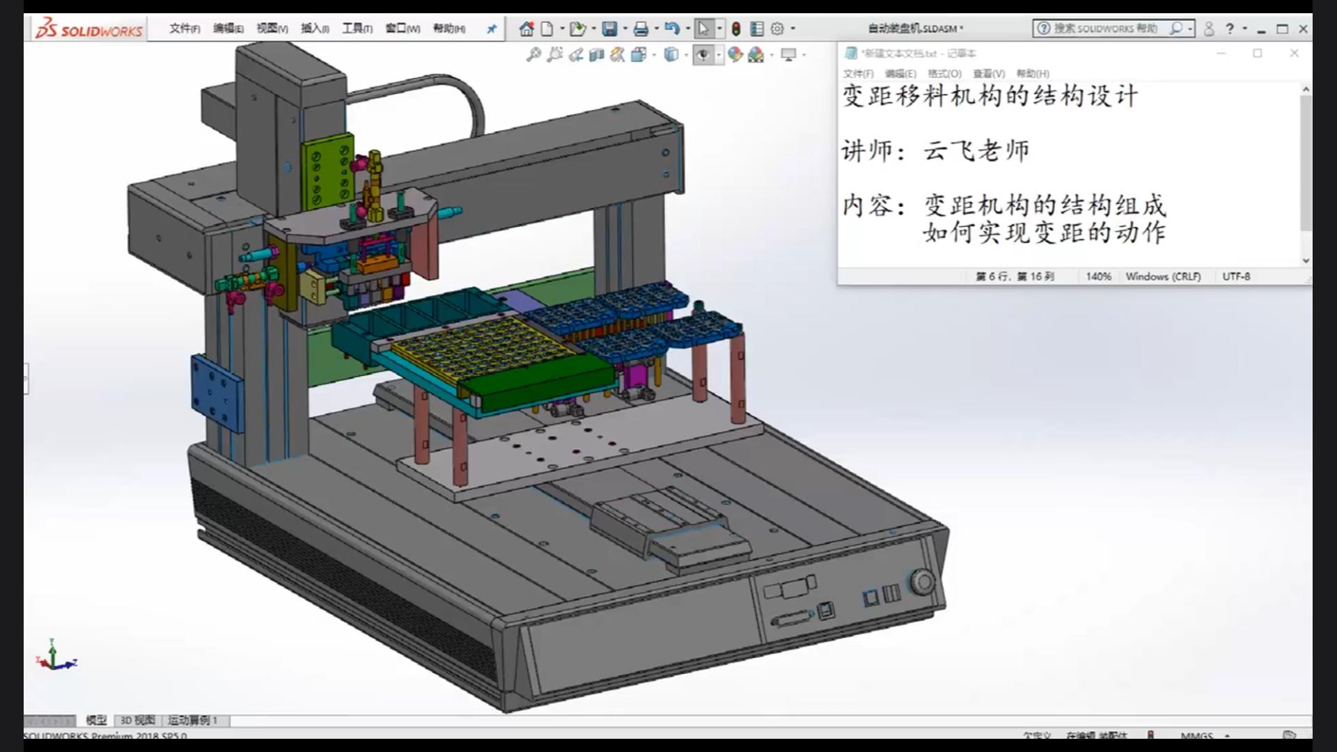Click the Rebuild traffic light icon
This screenshot has height=752, width=1337.
[x=735, y=29]
